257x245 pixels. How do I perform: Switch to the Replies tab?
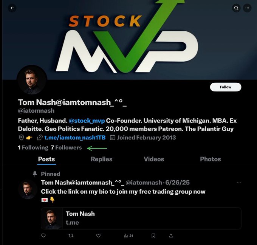101,159
